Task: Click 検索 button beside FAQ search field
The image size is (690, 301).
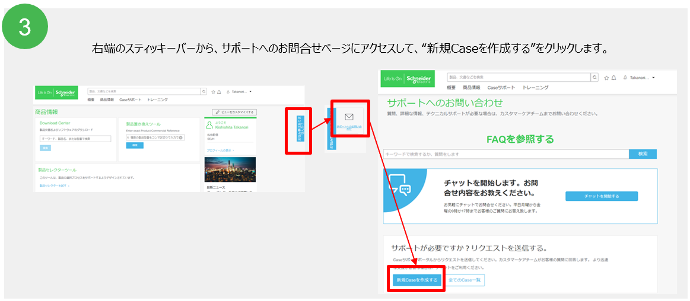Action: [643, 154]
